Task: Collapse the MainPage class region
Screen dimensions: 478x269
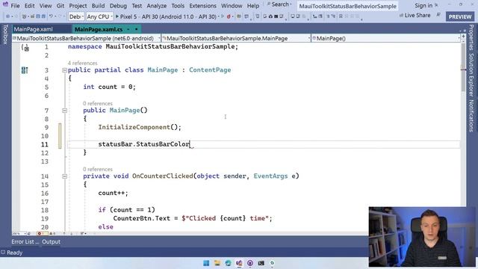Action: pyautogui.click(x=64, y=70)
